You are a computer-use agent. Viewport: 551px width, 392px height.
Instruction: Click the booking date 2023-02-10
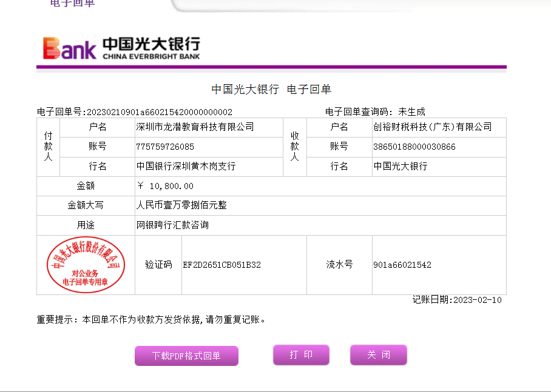click(x=478, y=300)
